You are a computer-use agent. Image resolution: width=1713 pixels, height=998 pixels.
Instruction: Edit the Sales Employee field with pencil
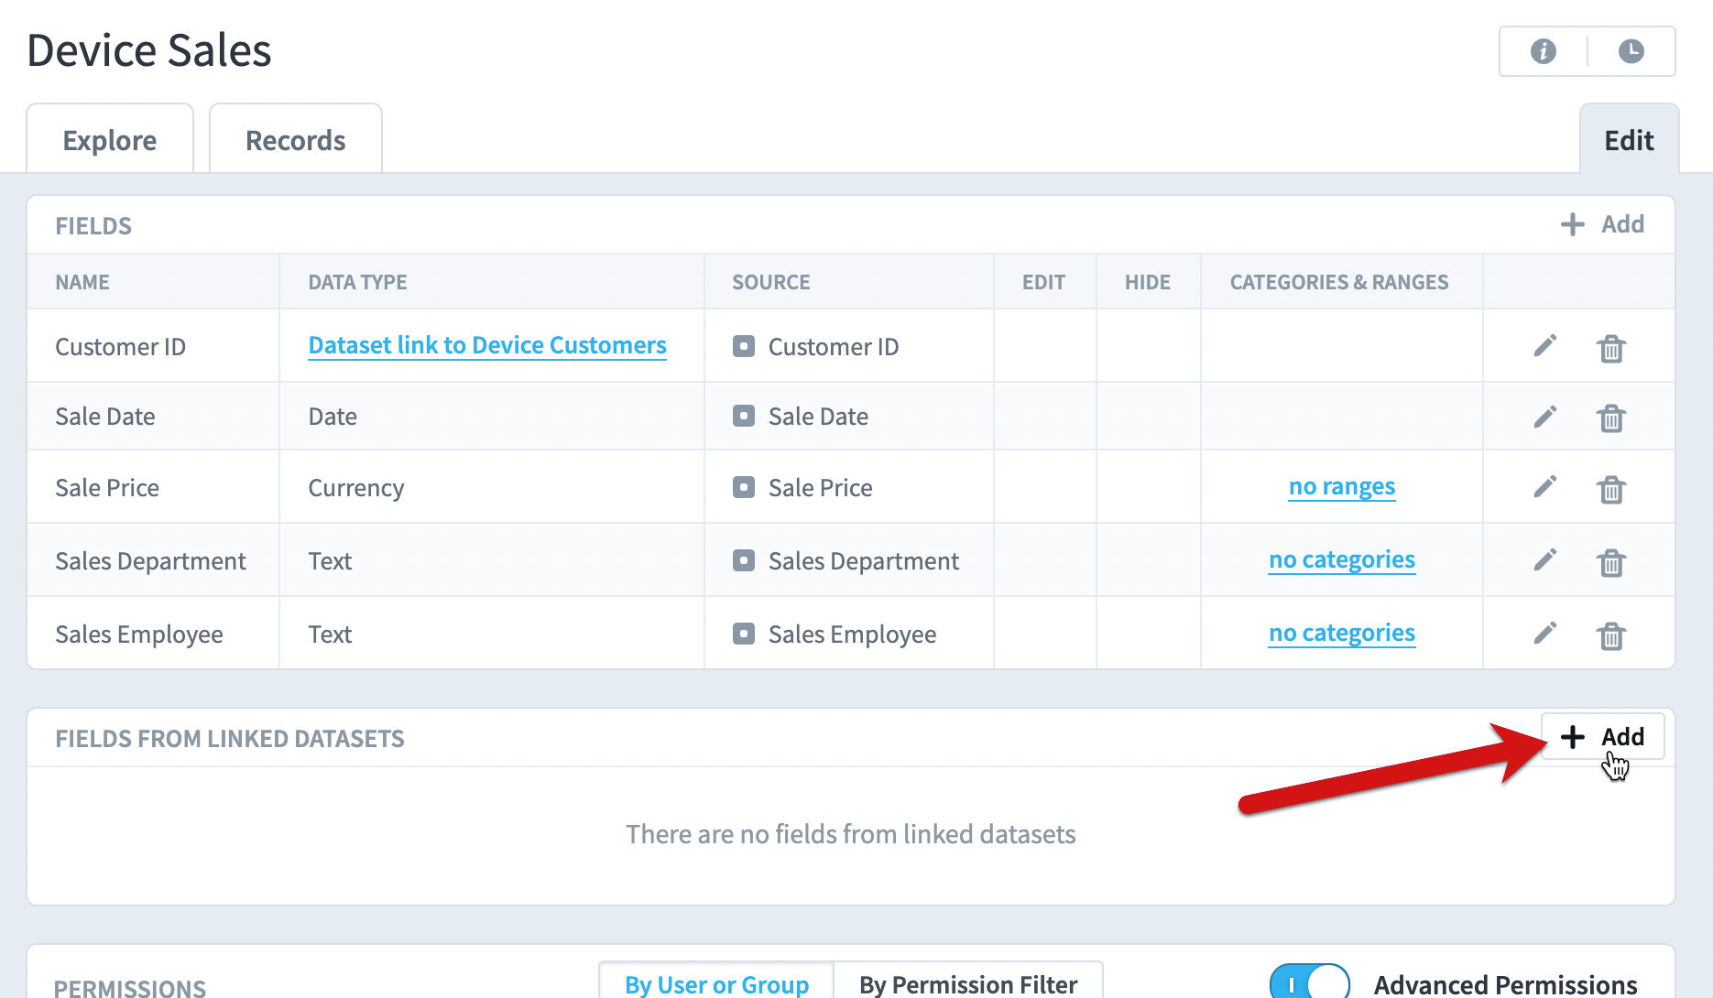tap(1545, 634)
